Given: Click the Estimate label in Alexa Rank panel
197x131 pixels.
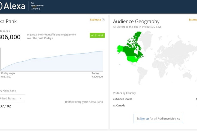Looking at the screenshot, I should pyautogui.click(x=96, y=20).
